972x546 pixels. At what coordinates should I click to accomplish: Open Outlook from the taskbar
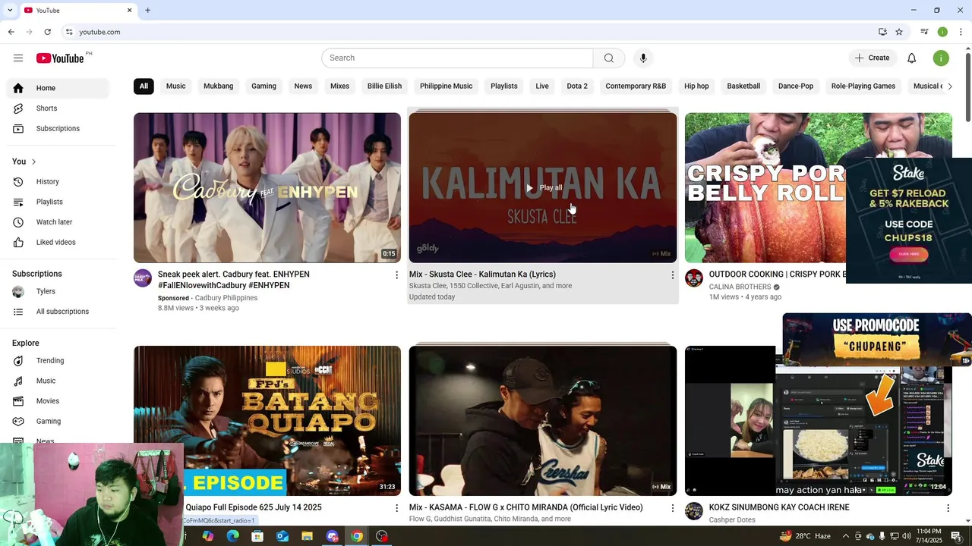282,536
